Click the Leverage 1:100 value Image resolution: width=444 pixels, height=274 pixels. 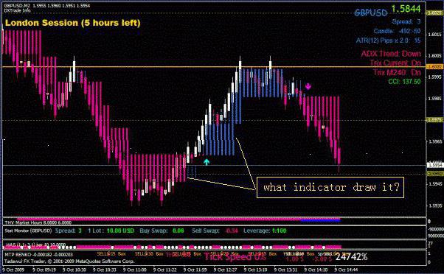click(279, 231)
